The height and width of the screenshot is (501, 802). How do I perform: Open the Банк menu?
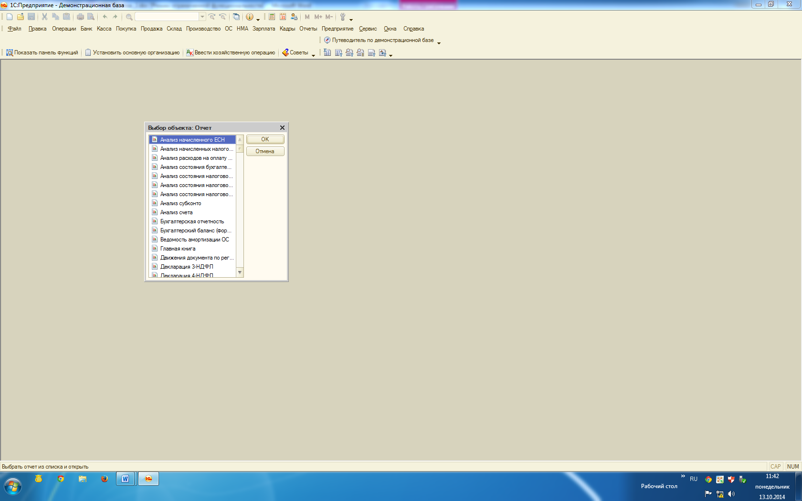click(x=86, y=29)
